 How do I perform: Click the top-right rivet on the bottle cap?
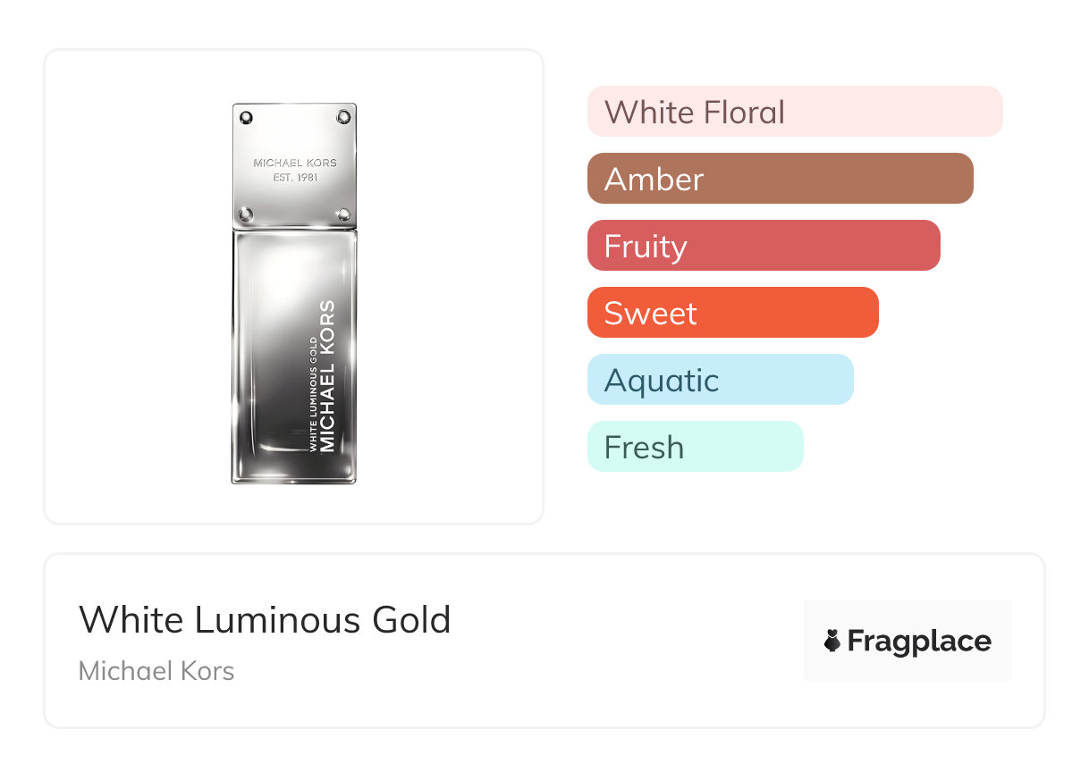click(343, 117)
